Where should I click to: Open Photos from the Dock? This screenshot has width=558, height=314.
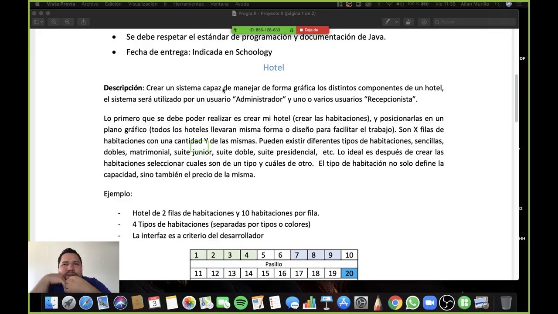[189, 303]
